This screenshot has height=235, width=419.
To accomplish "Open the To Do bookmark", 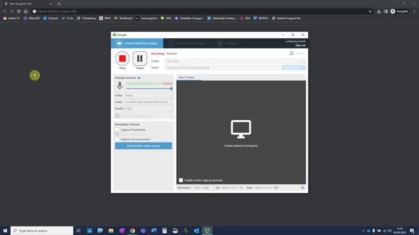I will [x=67, y=19].
